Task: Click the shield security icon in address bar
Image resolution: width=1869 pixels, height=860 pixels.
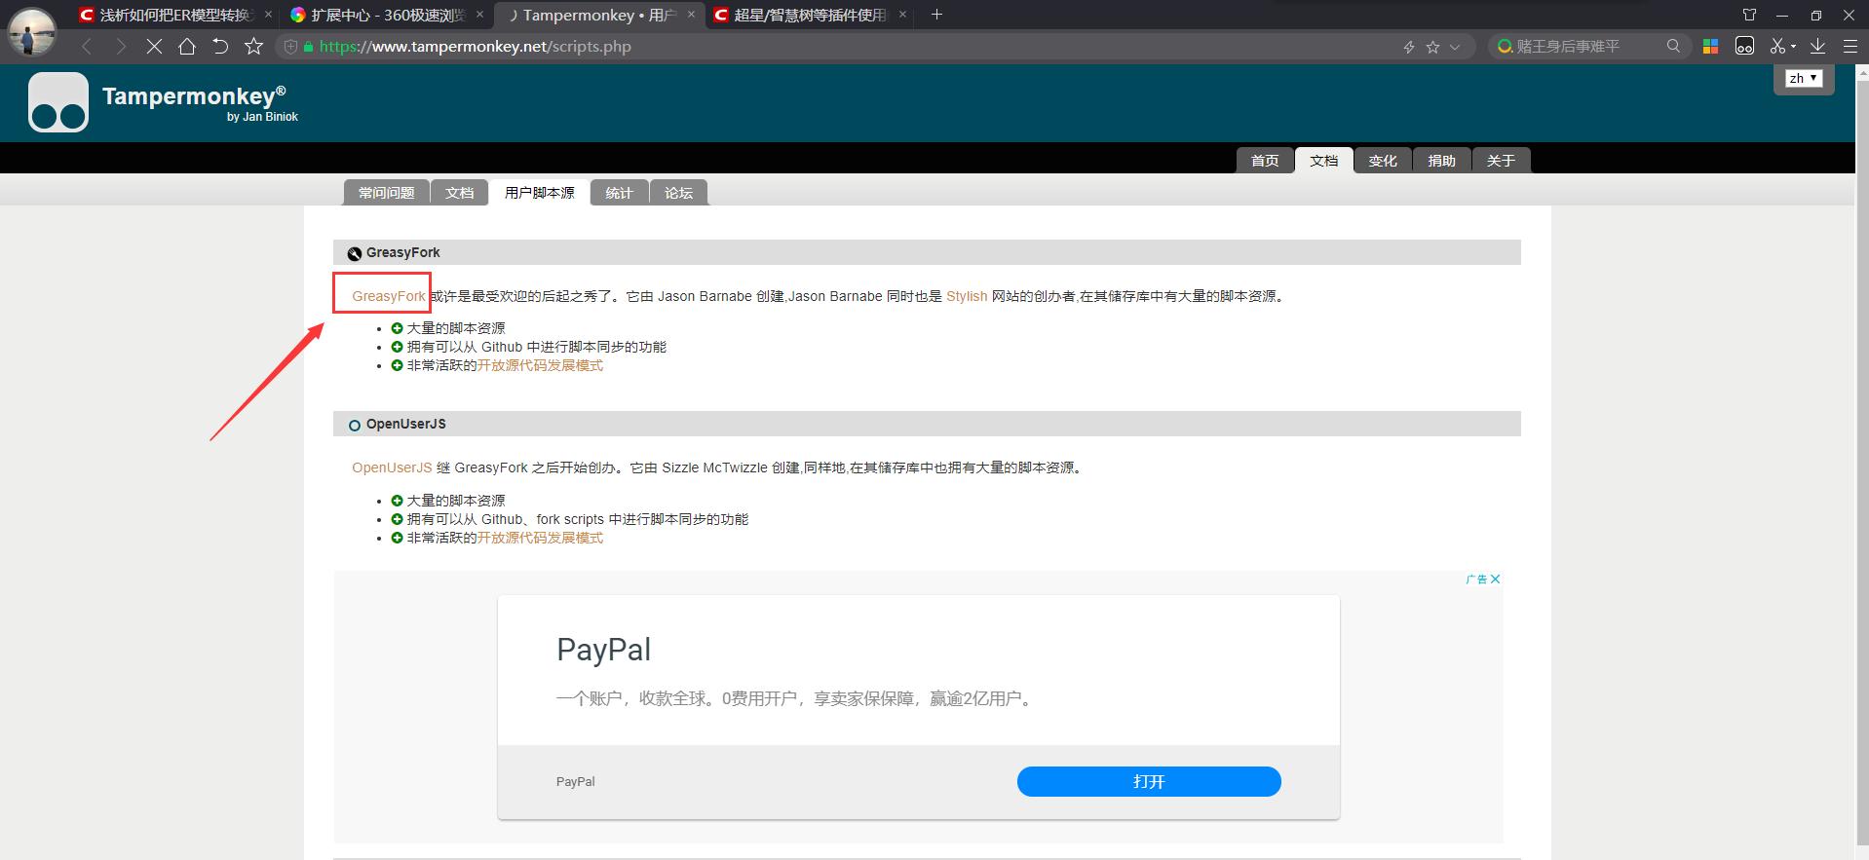Action: (x=290, y=47)
